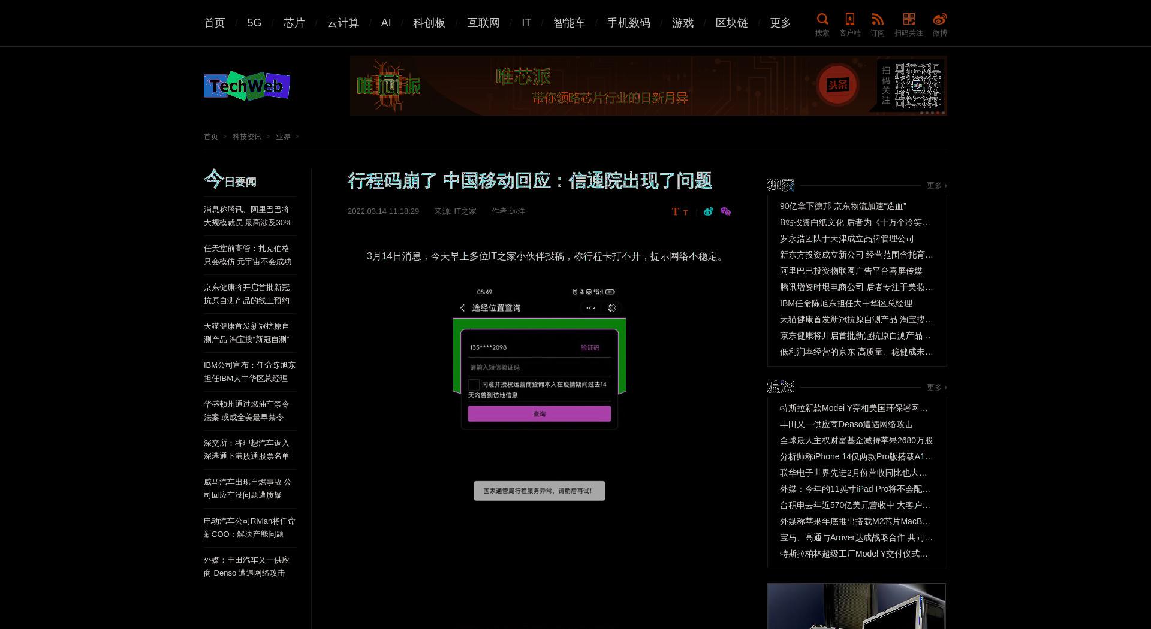Open the computer ad image at bottom right

tap(857, 606)
